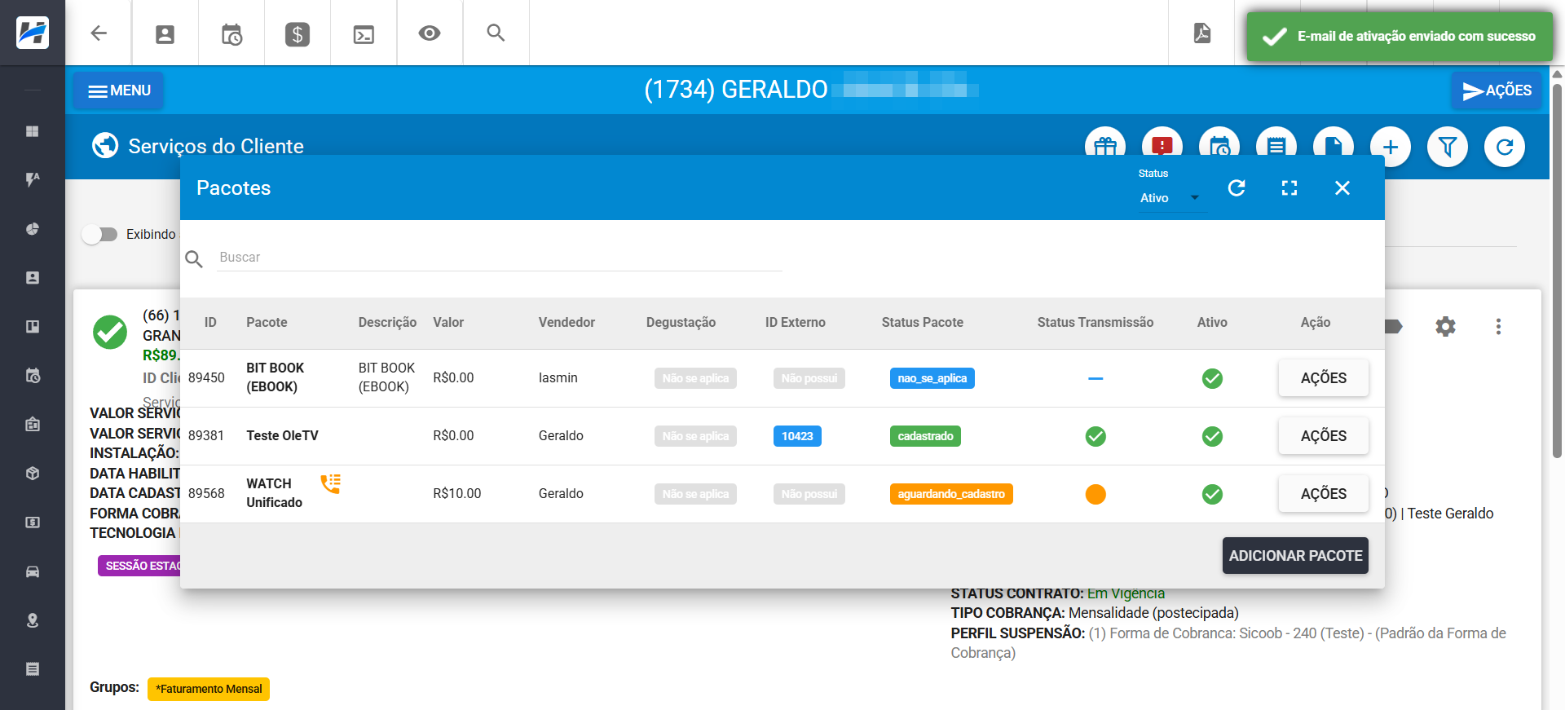Open AÇÕES for WATCH Unificado package

coord(1323,494)
